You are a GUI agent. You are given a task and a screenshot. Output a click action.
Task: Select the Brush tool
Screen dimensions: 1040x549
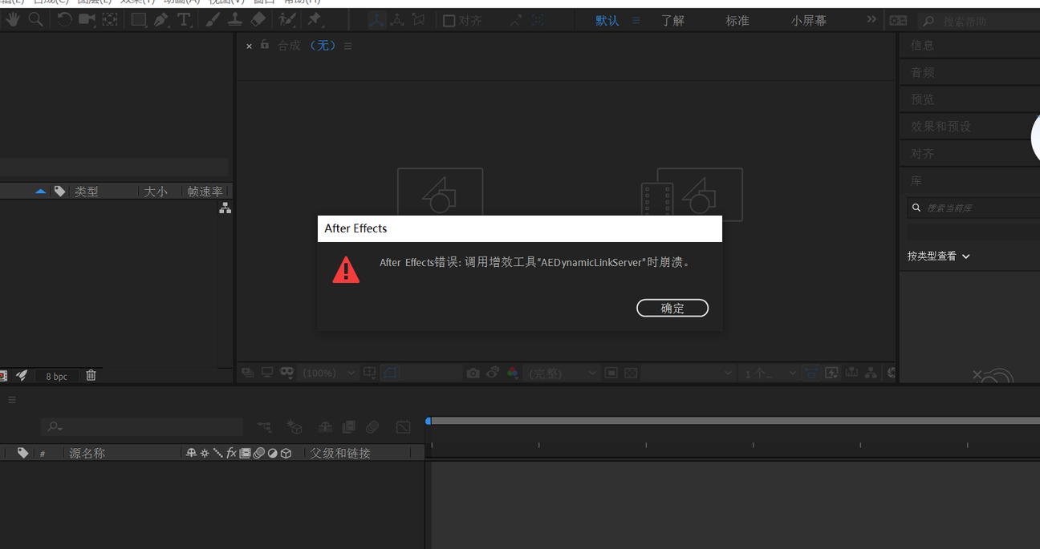click(x=213, y=19)
